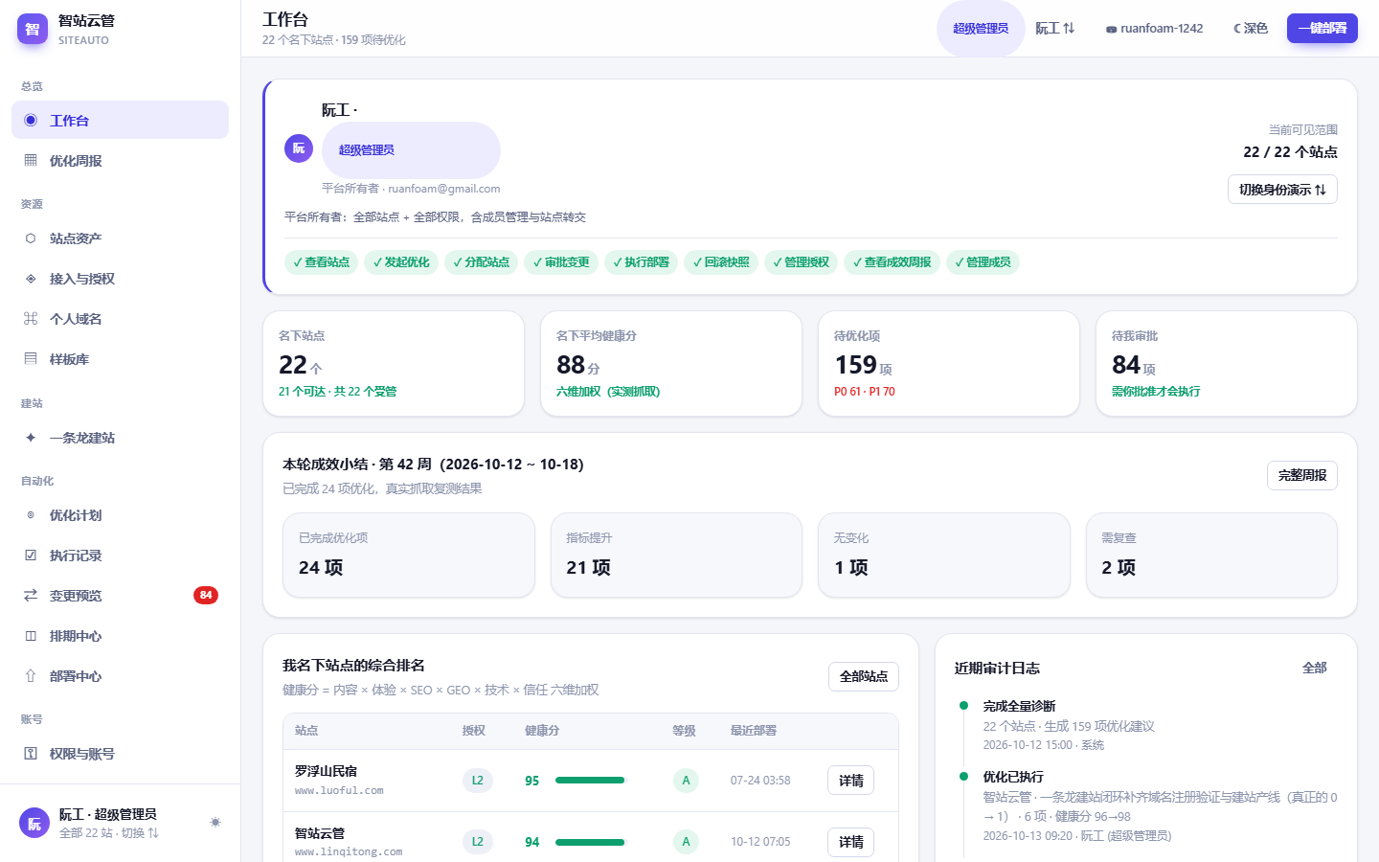Click the 部署中心 upload arrow icon
The image size is (1379, 862).
point(31,676)
